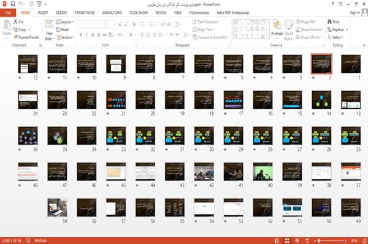The height and width of the screenshot is (244, 368).
Task: Open the Align Text dropdown
Action: 203,29
